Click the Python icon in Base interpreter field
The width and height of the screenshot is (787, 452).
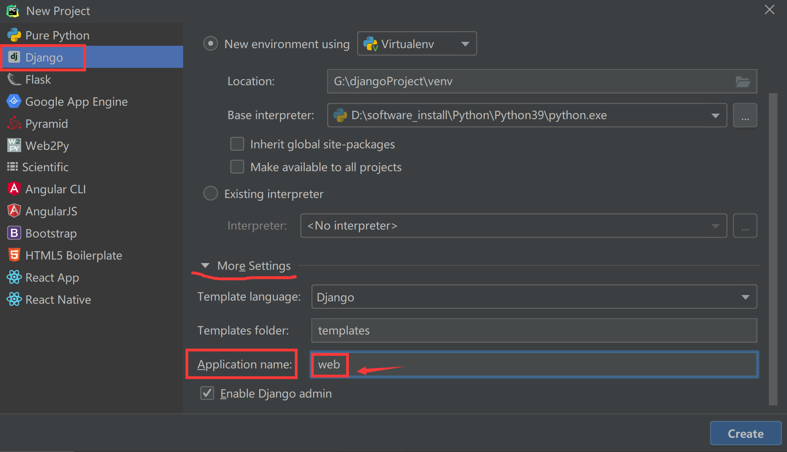[340, 115]
